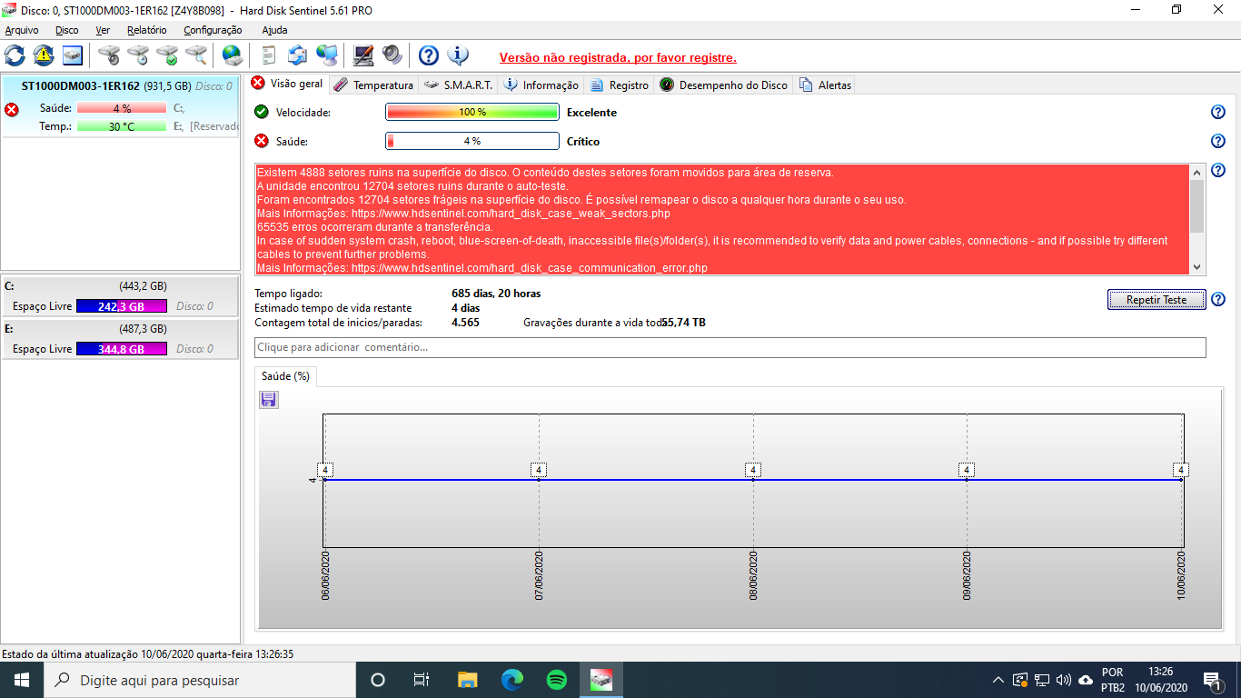
Task: Save the health chart with floppy icon
Action: (x=269, y=400)
